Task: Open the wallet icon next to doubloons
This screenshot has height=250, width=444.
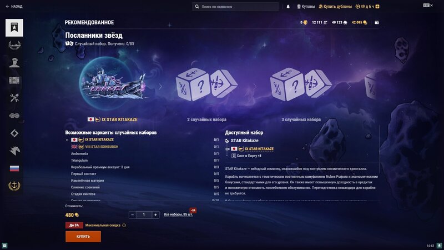Action: pos(377,22)
